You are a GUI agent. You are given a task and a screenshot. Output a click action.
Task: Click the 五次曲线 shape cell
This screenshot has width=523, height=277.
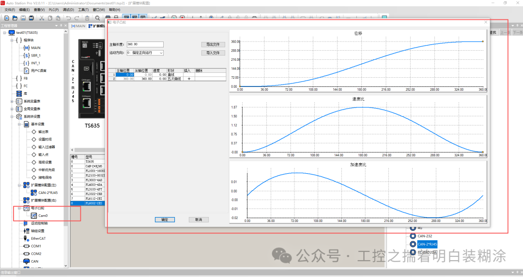[175, 79]
